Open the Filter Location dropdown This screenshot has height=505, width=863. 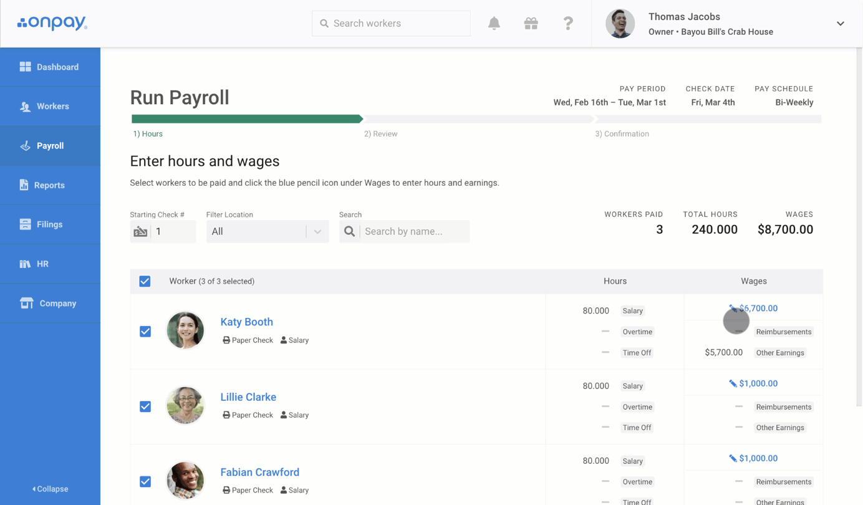pos(267,232)
